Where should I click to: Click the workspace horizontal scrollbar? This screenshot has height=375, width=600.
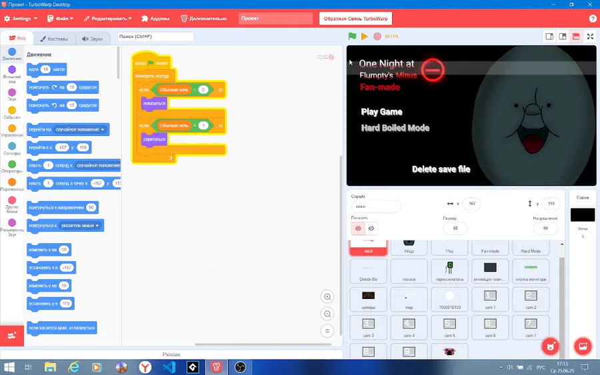(263, 344)
